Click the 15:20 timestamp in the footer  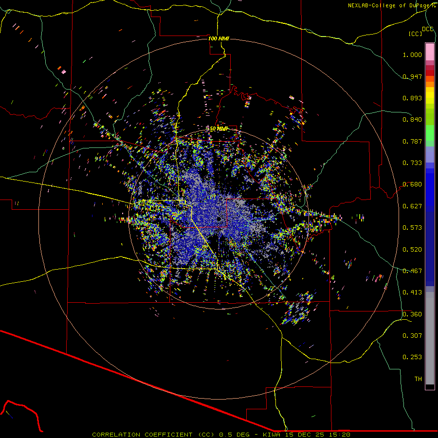click(x=339, y=435)
